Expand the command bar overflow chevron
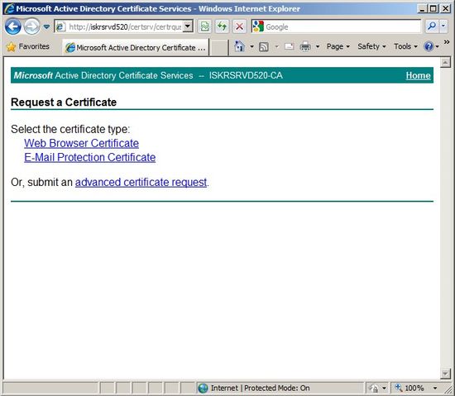The width and height of the screenshot is (455, 396). click(x=447, y=42)
